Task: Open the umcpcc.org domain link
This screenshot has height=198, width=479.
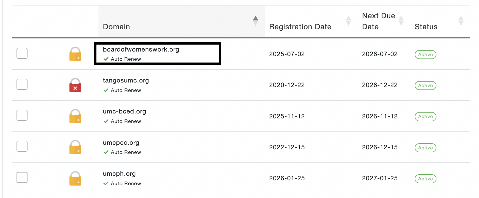Action: pyautogui.click(x=121, y=143)
